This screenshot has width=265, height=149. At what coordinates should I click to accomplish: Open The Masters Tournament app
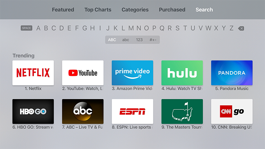pos(182,111)
